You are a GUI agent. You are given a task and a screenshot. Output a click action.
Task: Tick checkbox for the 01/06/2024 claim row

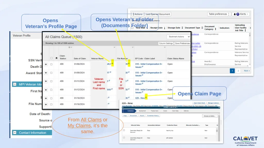click(51, 64)
